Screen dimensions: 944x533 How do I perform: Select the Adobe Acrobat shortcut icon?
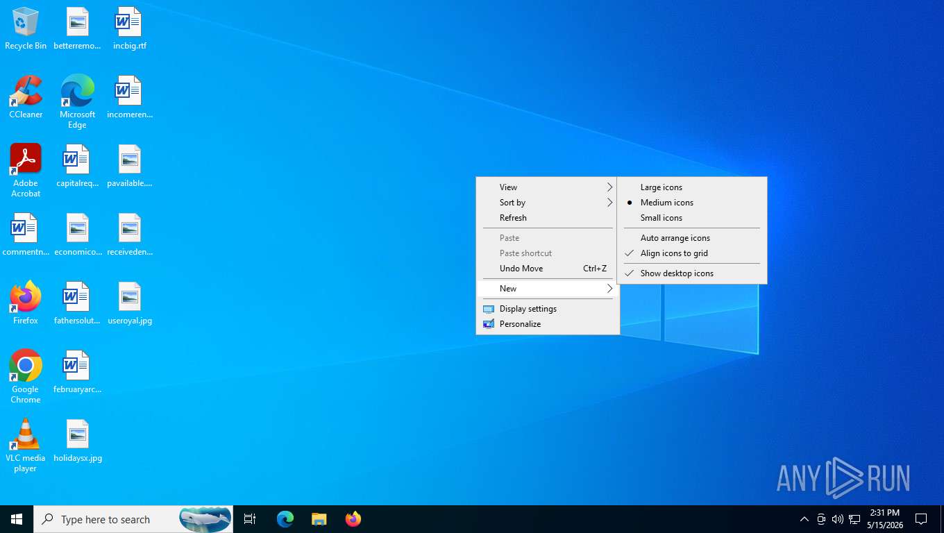[x=26, y=171]
